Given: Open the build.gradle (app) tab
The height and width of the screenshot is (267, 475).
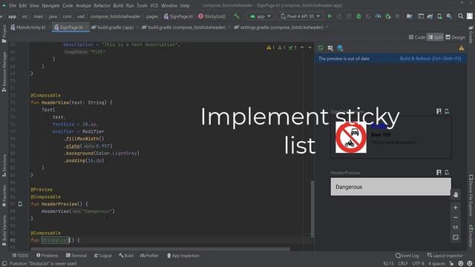Looking at the screenshot, I should pyautogui.click(x=112, y=27).
